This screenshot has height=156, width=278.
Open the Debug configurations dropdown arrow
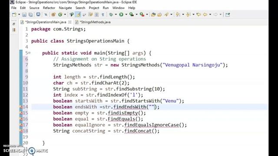coord(116,14)
